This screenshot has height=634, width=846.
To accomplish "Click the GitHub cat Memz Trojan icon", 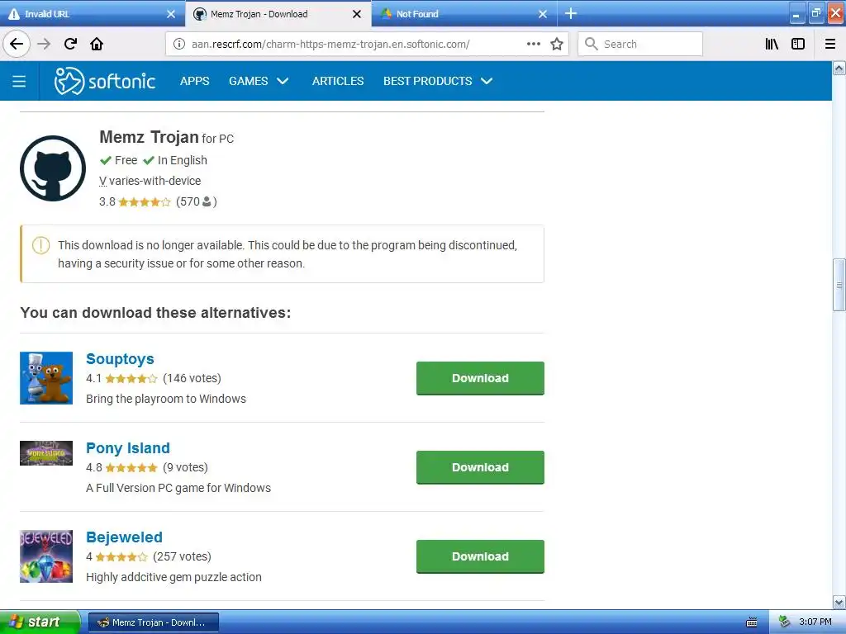I will 53,168.
